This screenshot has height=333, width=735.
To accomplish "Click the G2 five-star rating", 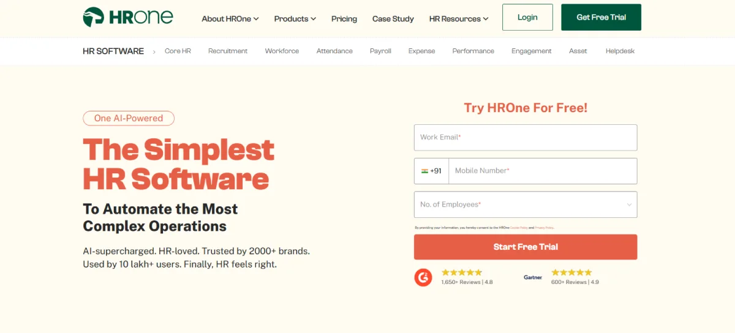I will [x=462, y=272].
